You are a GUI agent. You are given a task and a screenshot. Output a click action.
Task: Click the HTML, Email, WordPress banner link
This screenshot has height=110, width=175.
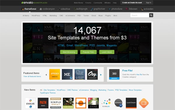87,45
